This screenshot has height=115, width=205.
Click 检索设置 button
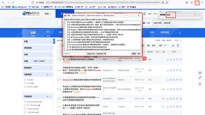coord(167,23)
